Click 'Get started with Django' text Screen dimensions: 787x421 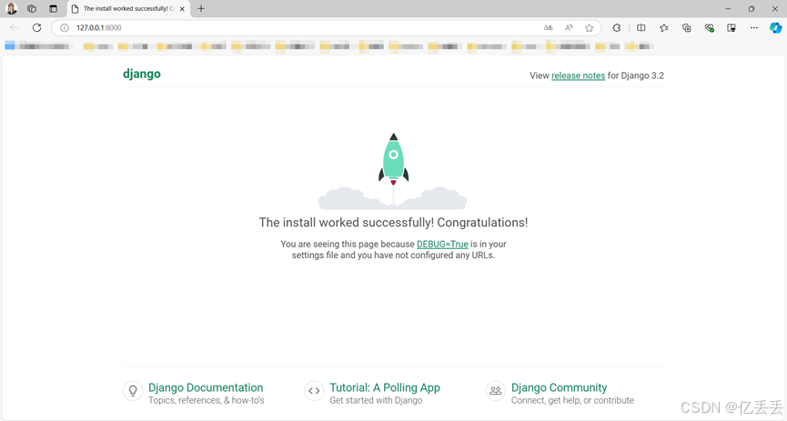click(x=376, y=400)
